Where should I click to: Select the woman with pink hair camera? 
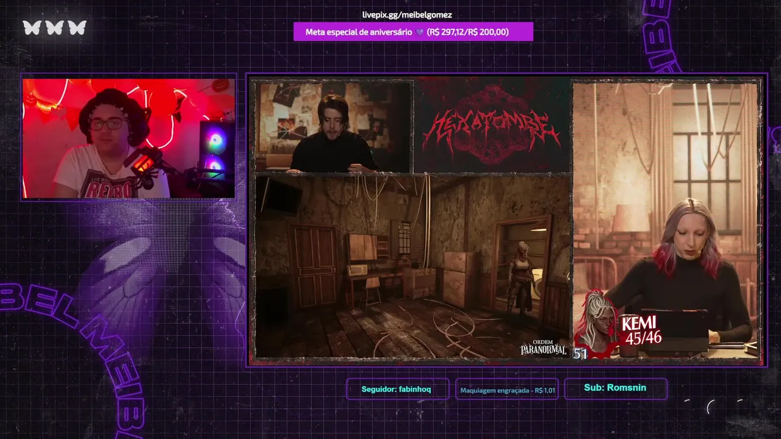point(666,220)
